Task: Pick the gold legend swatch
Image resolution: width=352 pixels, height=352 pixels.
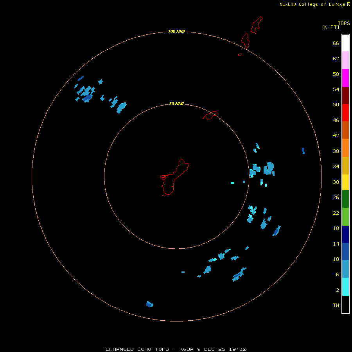Action: pyautogui.click(x=345, y=165)
